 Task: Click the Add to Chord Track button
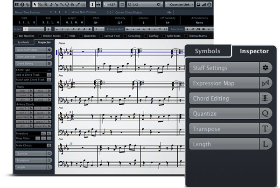(x=49, y=75)
